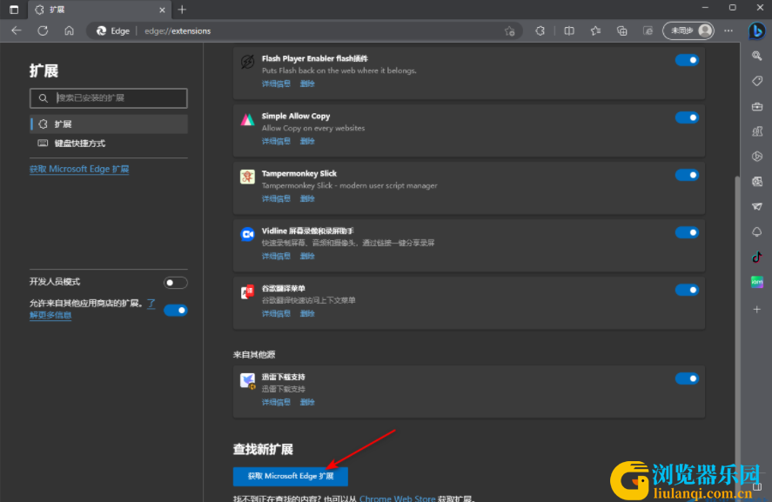This screenshot has width=772, height=502.
Task: Enable 开发人员模式 toggle
Action: click(175, 283)
